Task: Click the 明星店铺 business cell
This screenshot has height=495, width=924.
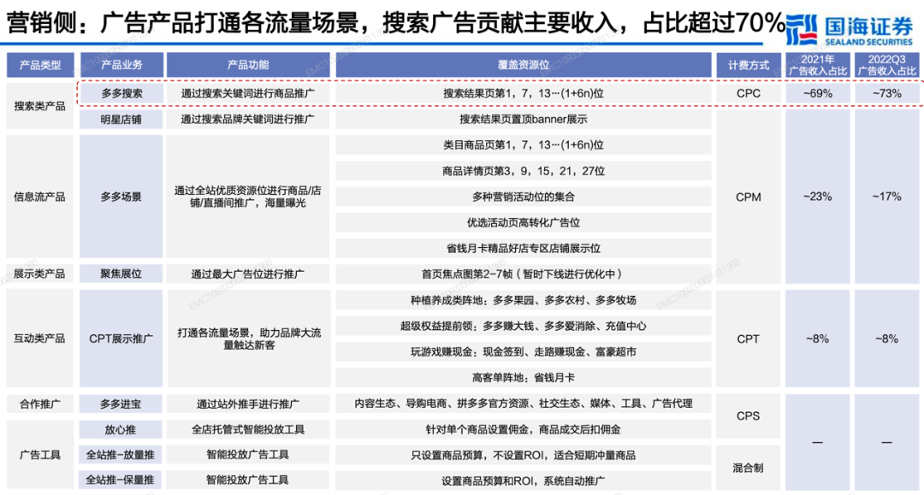Action: pos(121,119)
